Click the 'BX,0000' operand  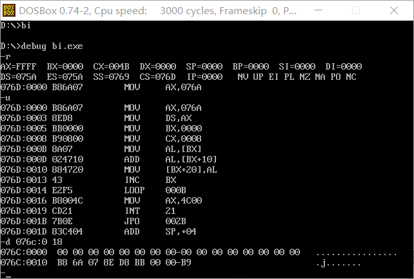point(184,128)
